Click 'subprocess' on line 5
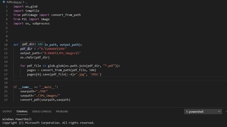227x127 pixels. click(x=41, y=23)
